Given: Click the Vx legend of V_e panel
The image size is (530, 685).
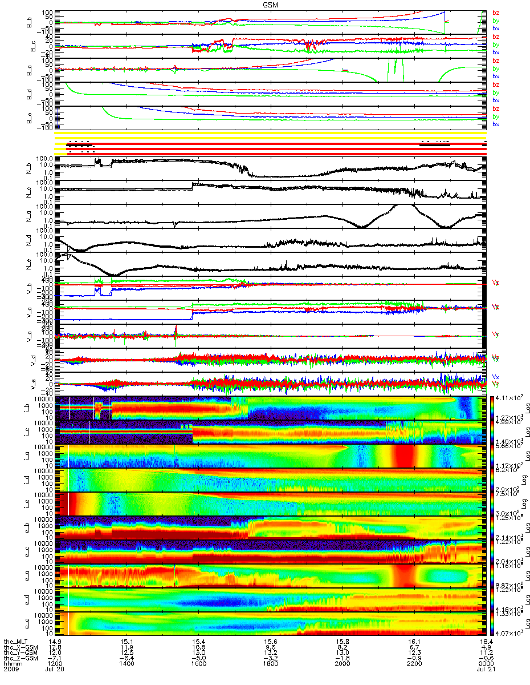Looking at the screenshot, I should (x=495, y=377).
